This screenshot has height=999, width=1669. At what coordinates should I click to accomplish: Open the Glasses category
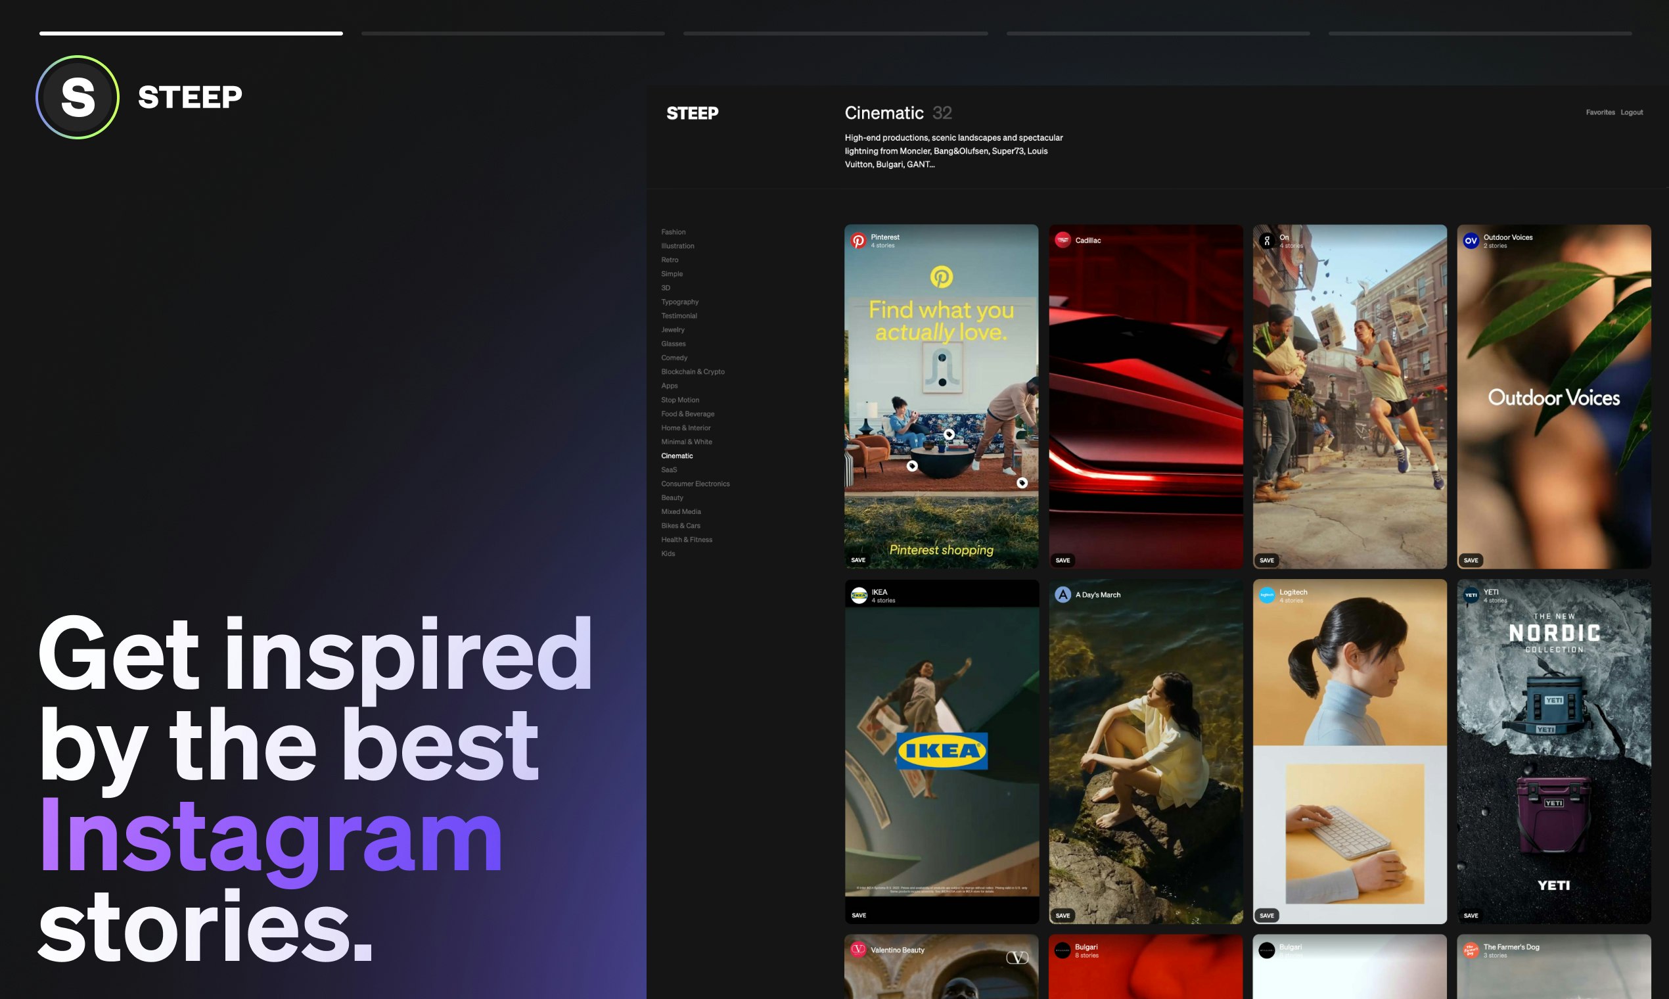pos(674,344)
